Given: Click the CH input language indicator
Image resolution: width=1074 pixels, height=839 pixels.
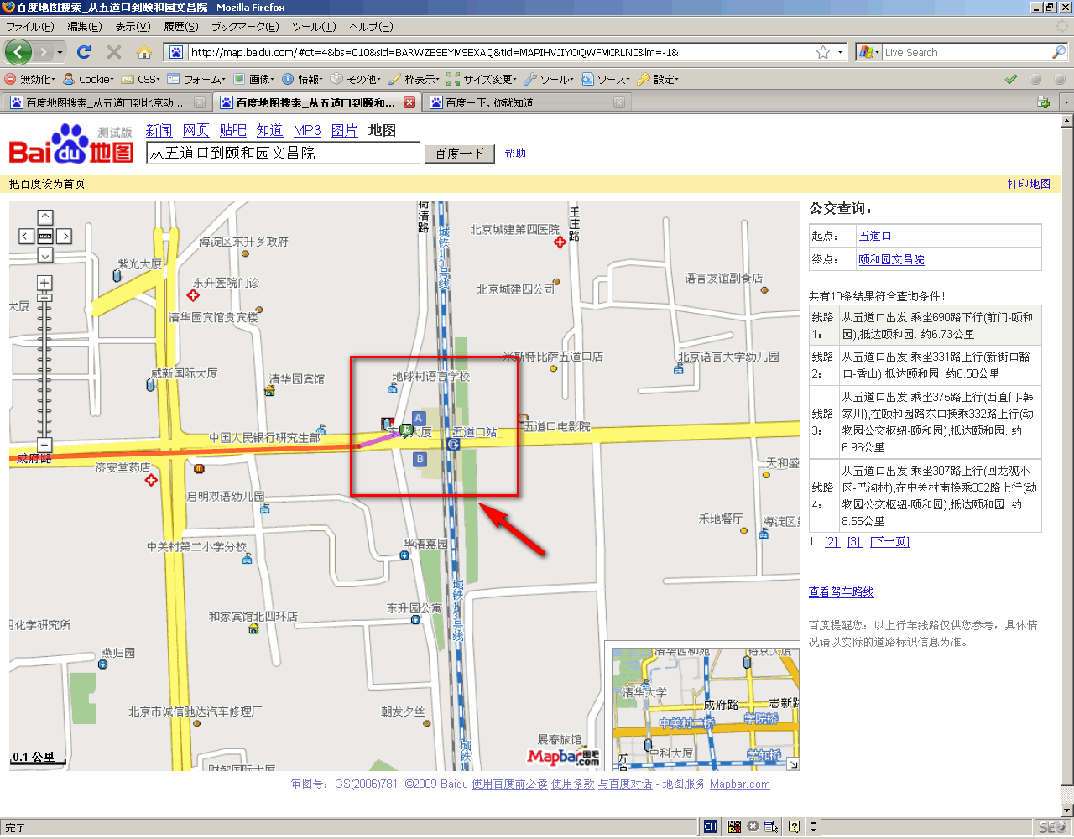Looking at the screenshot, I should click(x=711, y=826).
